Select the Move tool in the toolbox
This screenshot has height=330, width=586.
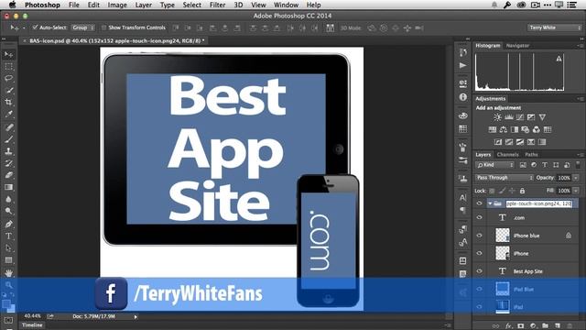[x=8, y=55]
